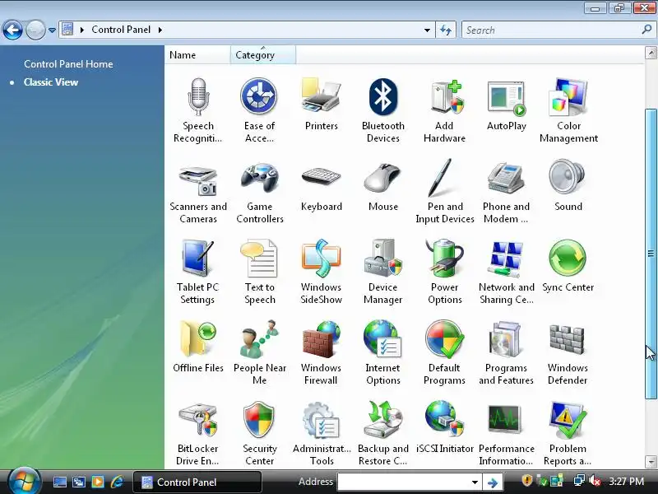
Task: Open Text to Speech
Action: pyautogui.click(x=259, y=273)
